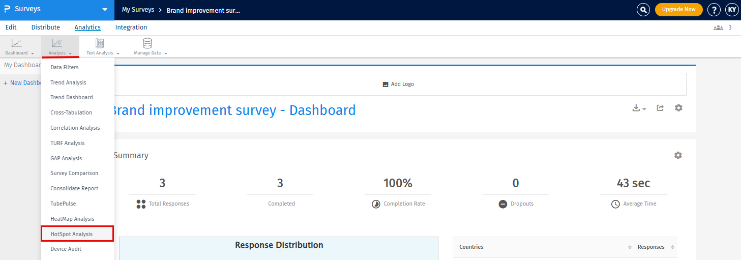Click the QuestionPro logo icon
This screenshot has width=741, height=260.
[7, 9]
